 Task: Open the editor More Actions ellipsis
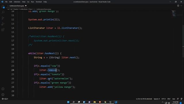(x=181, y=6)
